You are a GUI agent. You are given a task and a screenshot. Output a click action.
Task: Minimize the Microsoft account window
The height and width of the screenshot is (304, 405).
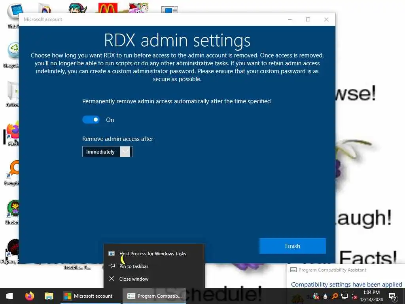(290, 19)
